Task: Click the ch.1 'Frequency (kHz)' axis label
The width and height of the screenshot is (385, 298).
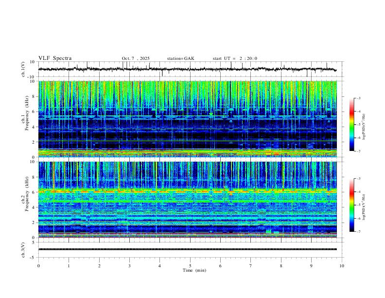Action: 27,113
